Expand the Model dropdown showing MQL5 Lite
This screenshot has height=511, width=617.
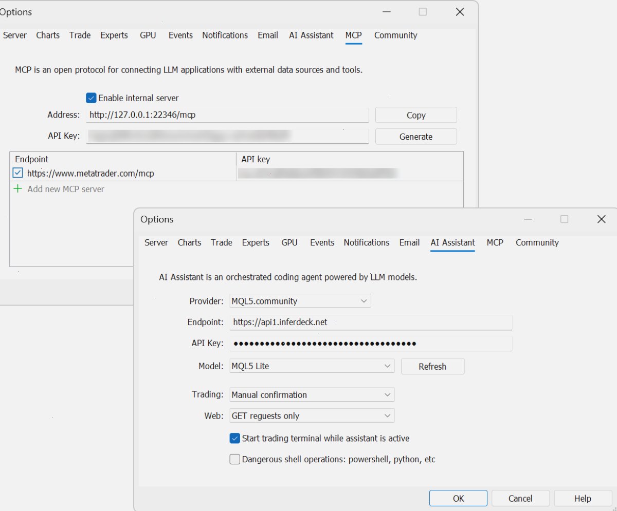(x=312, y=366)
